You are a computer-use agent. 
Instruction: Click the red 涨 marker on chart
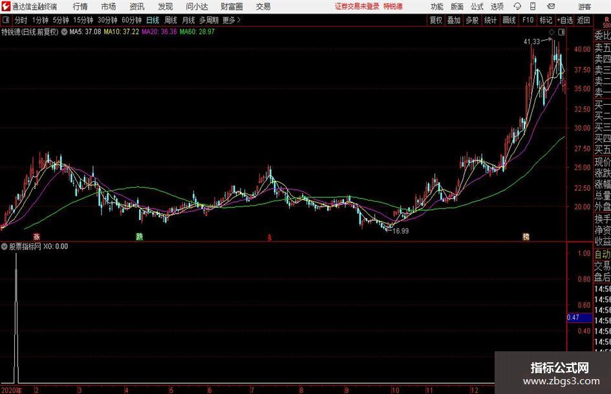pyautogui.click(x=36, y=237)
